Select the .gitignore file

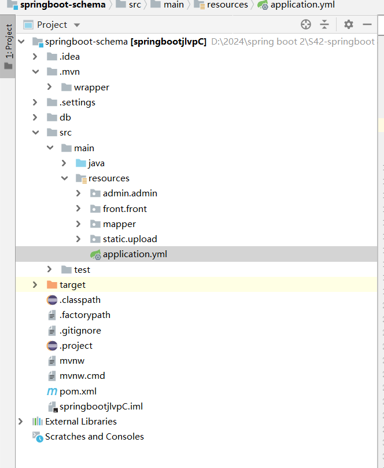[x=80, y=330]
